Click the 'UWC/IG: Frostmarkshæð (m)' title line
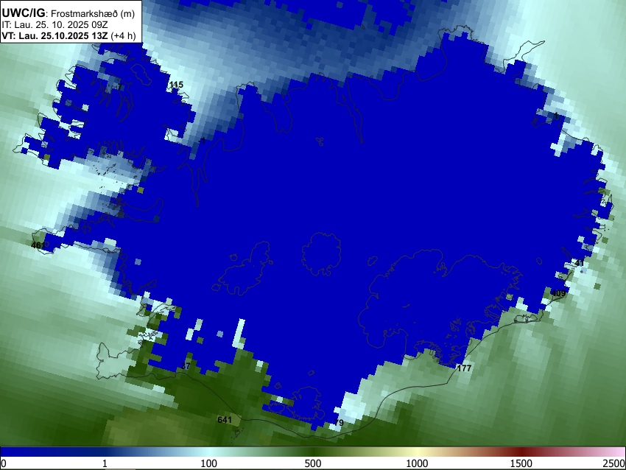The image size is (626, 470). click(68, 13)
